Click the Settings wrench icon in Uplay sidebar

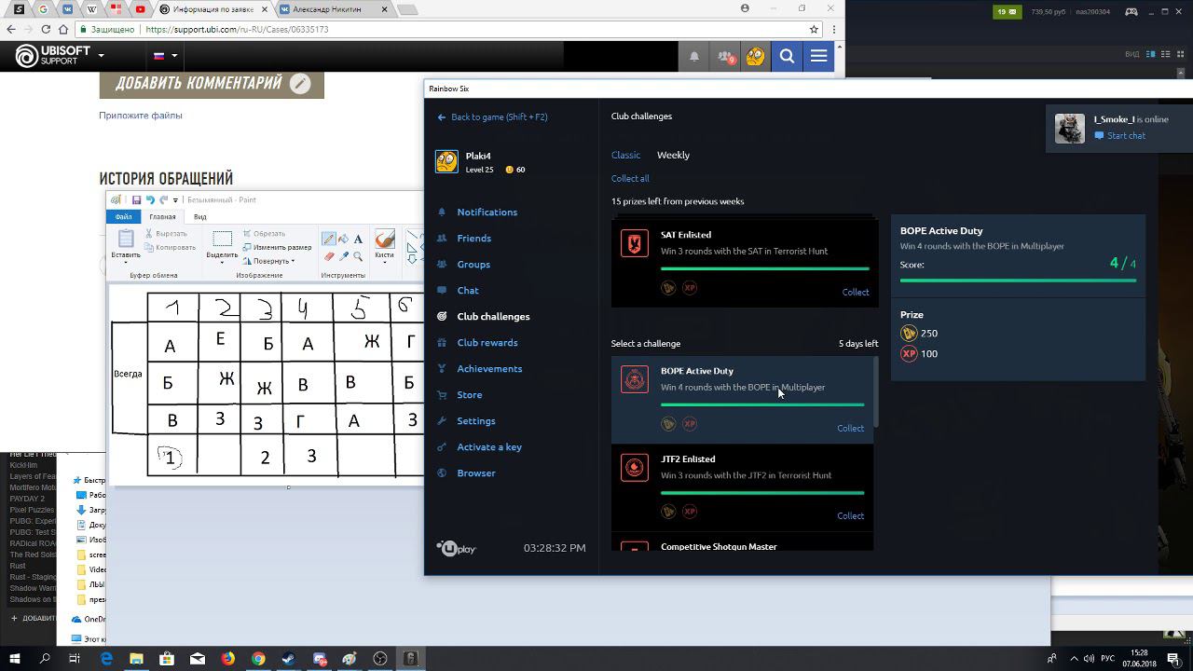tap(442, 420)
